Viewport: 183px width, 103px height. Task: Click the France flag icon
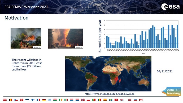(38, 100)
